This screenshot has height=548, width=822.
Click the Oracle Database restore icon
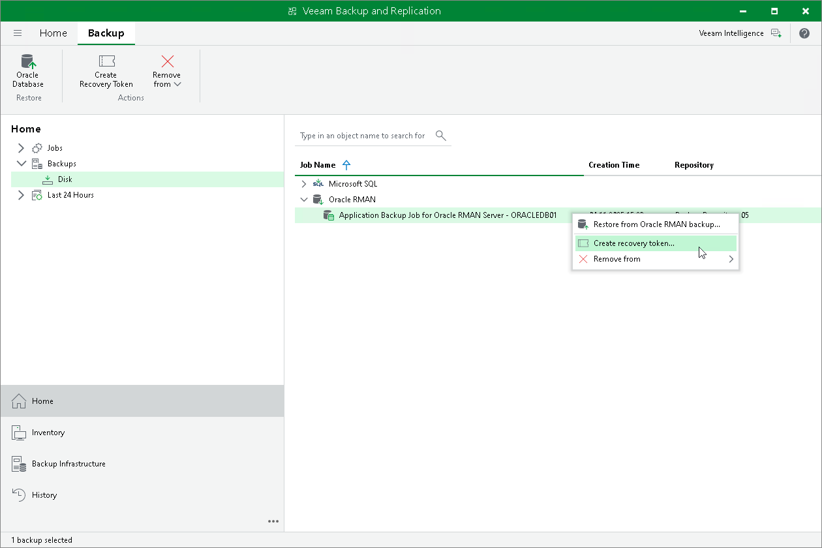click(28, 61)
